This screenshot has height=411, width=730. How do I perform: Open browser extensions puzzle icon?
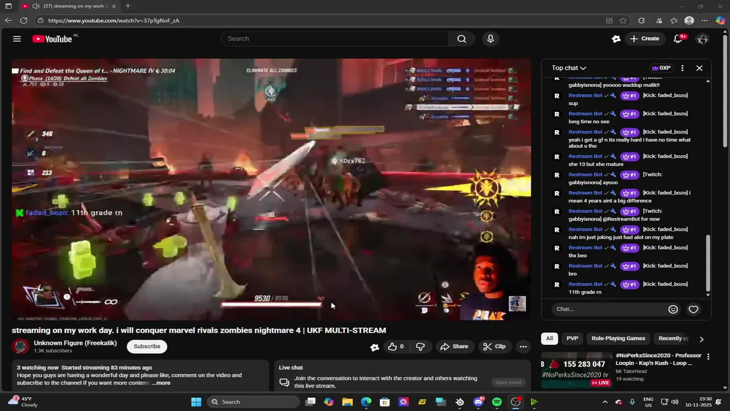642,21
